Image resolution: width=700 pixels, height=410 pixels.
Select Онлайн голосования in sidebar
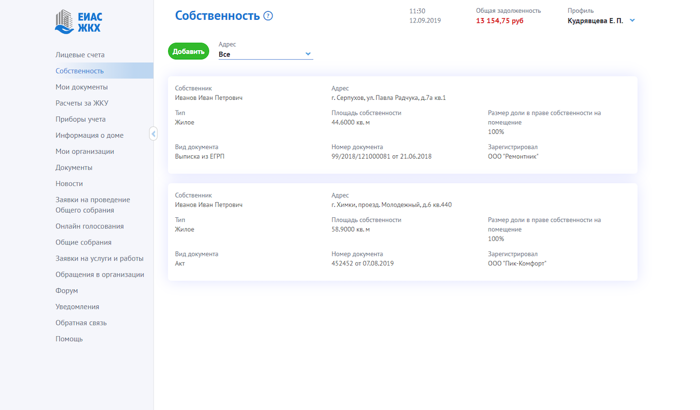click(90, 226)
